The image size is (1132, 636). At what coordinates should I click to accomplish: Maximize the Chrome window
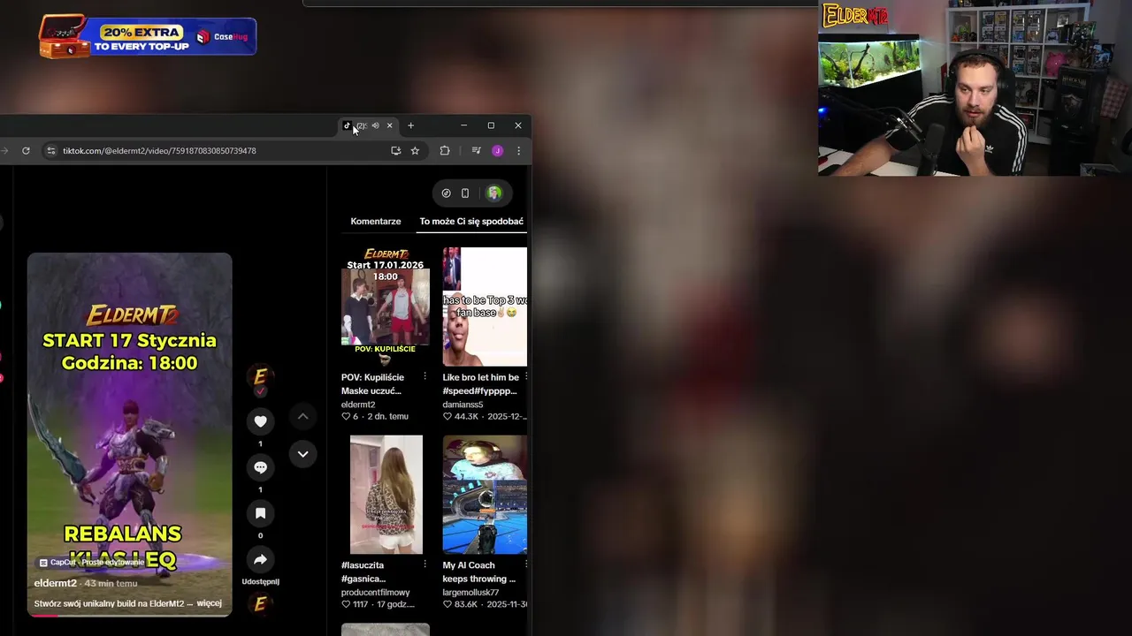(491, 125)
